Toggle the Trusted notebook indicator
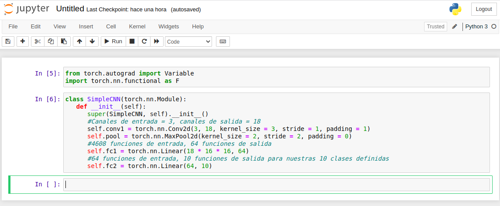The image size is (500, 206). (x=435, y=27)
